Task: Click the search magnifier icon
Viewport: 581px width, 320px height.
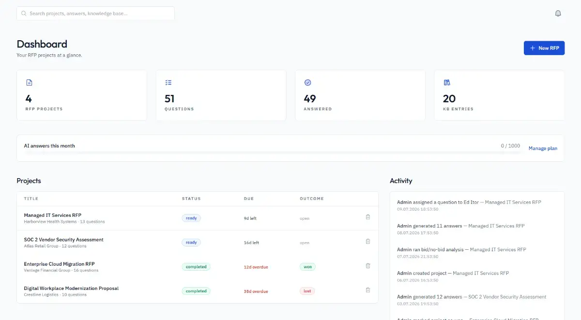Action: point(24,14)
